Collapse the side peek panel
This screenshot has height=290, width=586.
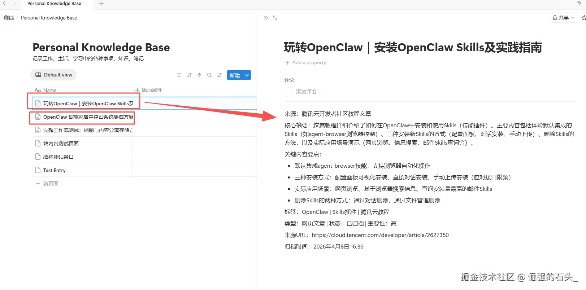coord(266,18)
